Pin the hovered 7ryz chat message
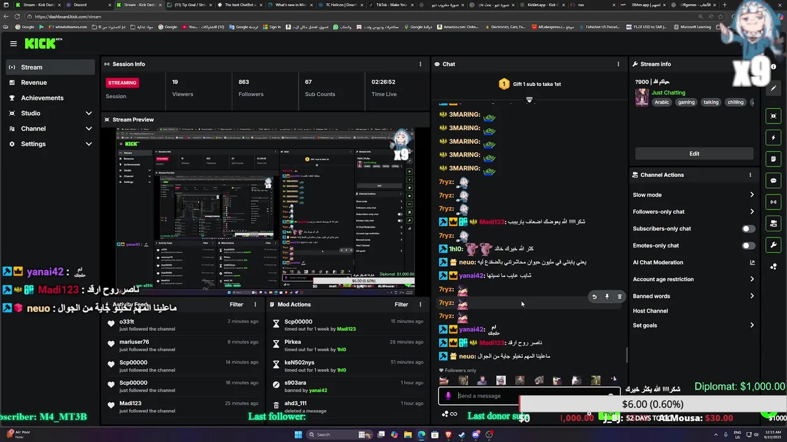Screen dimensions: 787x442 [607, 297]
